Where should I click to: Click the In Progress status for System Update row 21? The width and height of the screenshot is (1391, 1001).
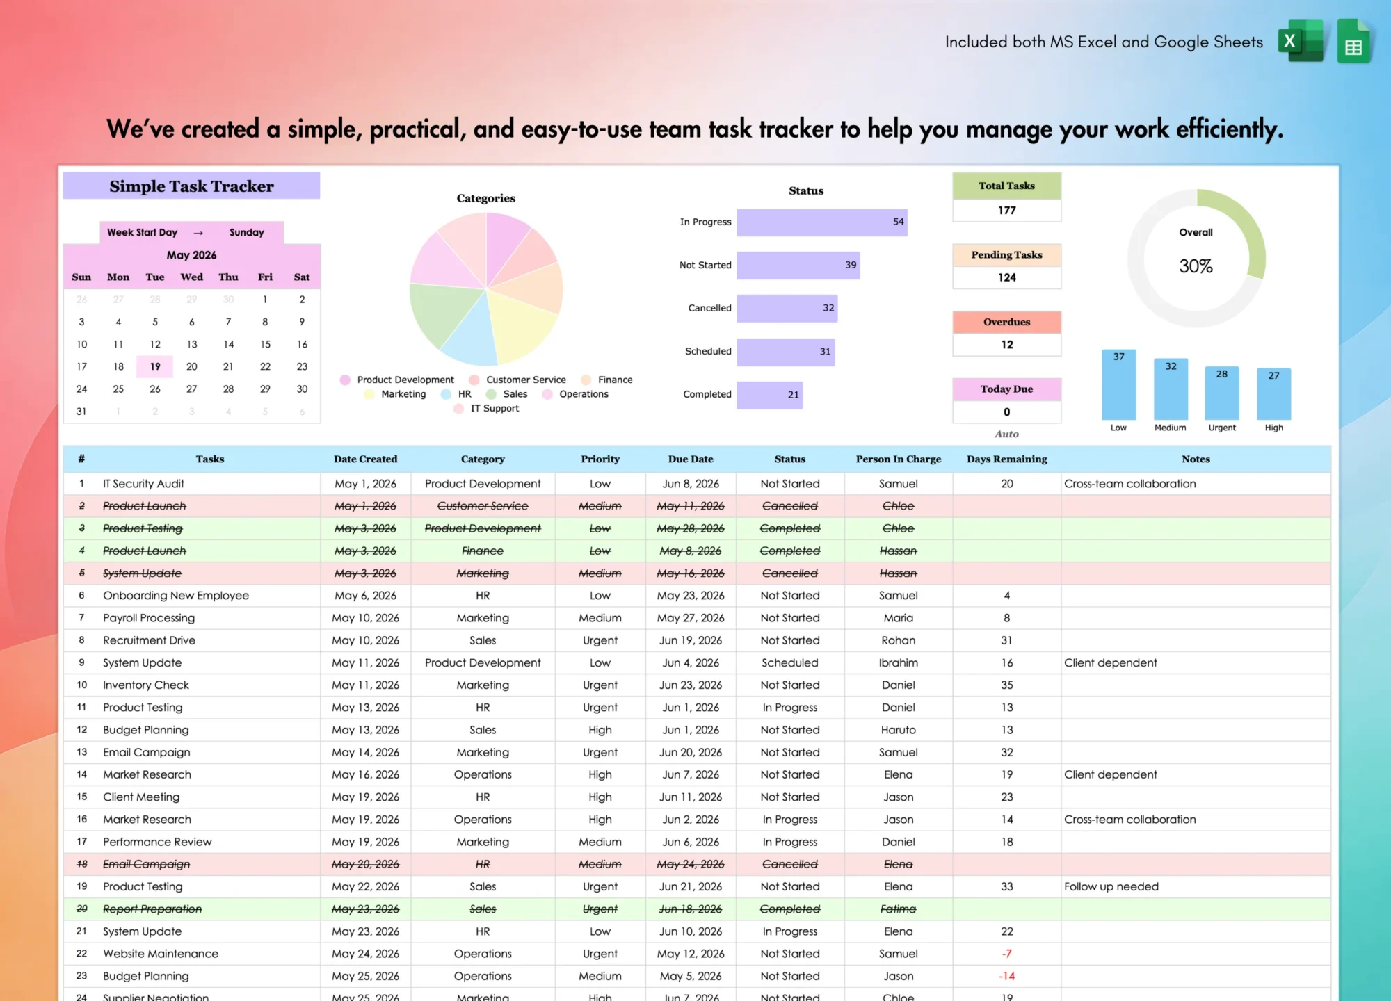[x=790, y=931]
